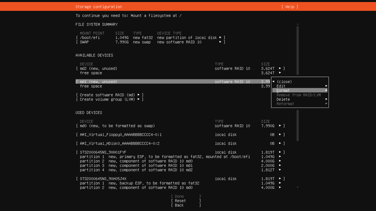The width and height of the screenshot is (376, 211).
Task: Click the Reset button
Action: click(186, 201)
